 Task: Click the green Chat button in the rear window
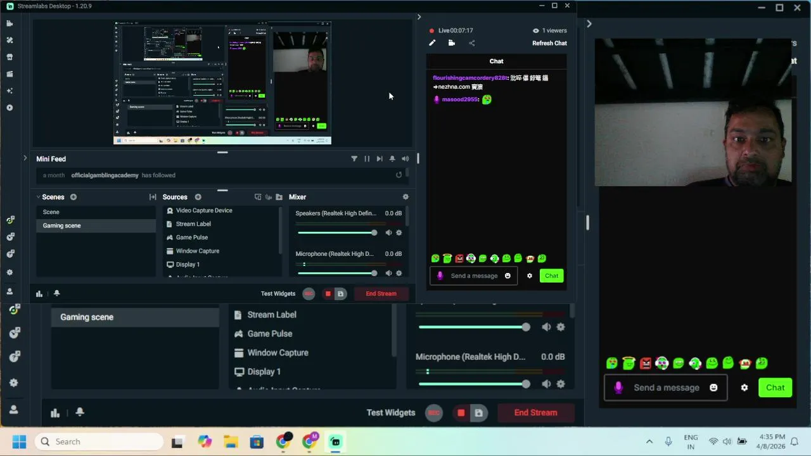click(x=776, y=388)
